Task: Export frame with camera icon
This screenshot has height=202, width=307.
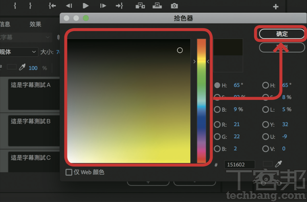Action: pyautogui.click(x=174, y=6)
